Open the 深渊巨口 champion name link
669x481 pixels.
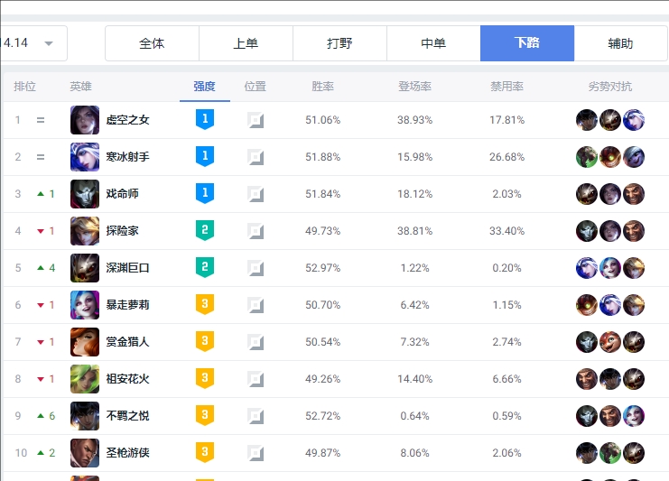point(127,268)
